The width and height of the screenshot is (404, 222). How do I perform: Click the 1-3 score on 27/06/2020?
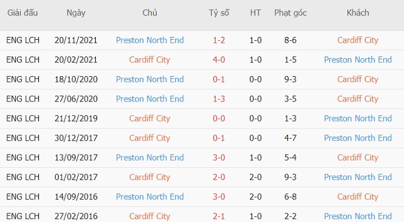(x=219, y=99)
